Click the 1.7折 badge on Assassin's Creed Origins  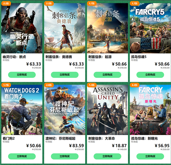[x=92, y=3]
